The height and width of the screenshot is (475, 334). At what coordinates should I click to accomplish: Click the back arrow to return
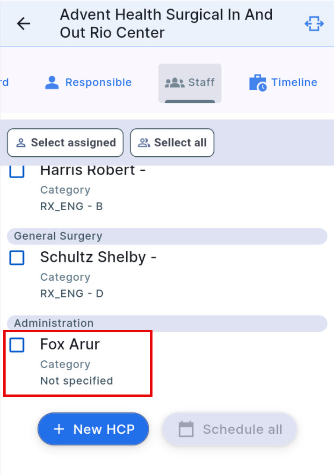coord(23,23)
